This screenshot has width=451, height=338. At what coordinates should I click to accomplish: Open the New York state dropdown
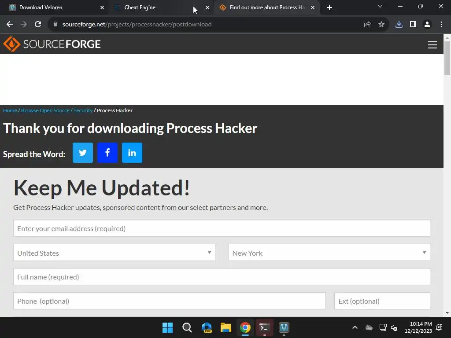click(329, 253)
